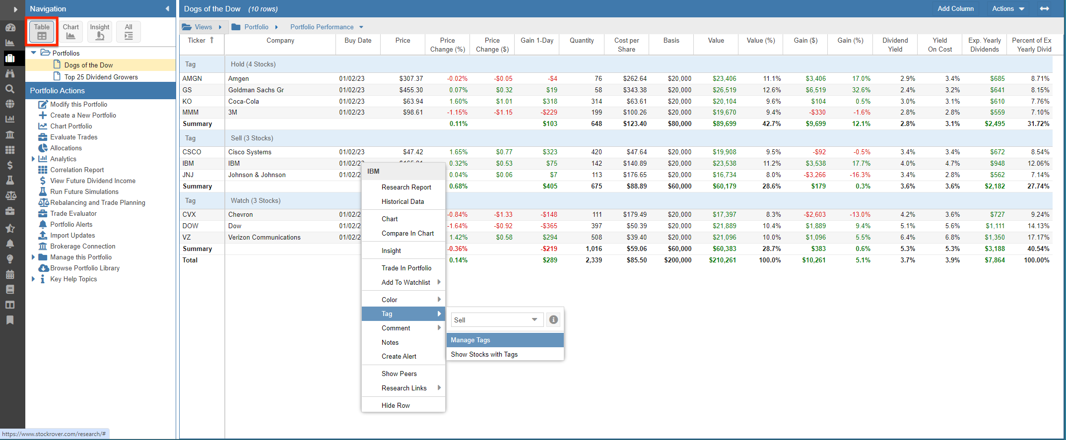Click the dashboard gauge icon in sidebar
Viewport: 1066px width, 440px height.
tap(10, 28)
